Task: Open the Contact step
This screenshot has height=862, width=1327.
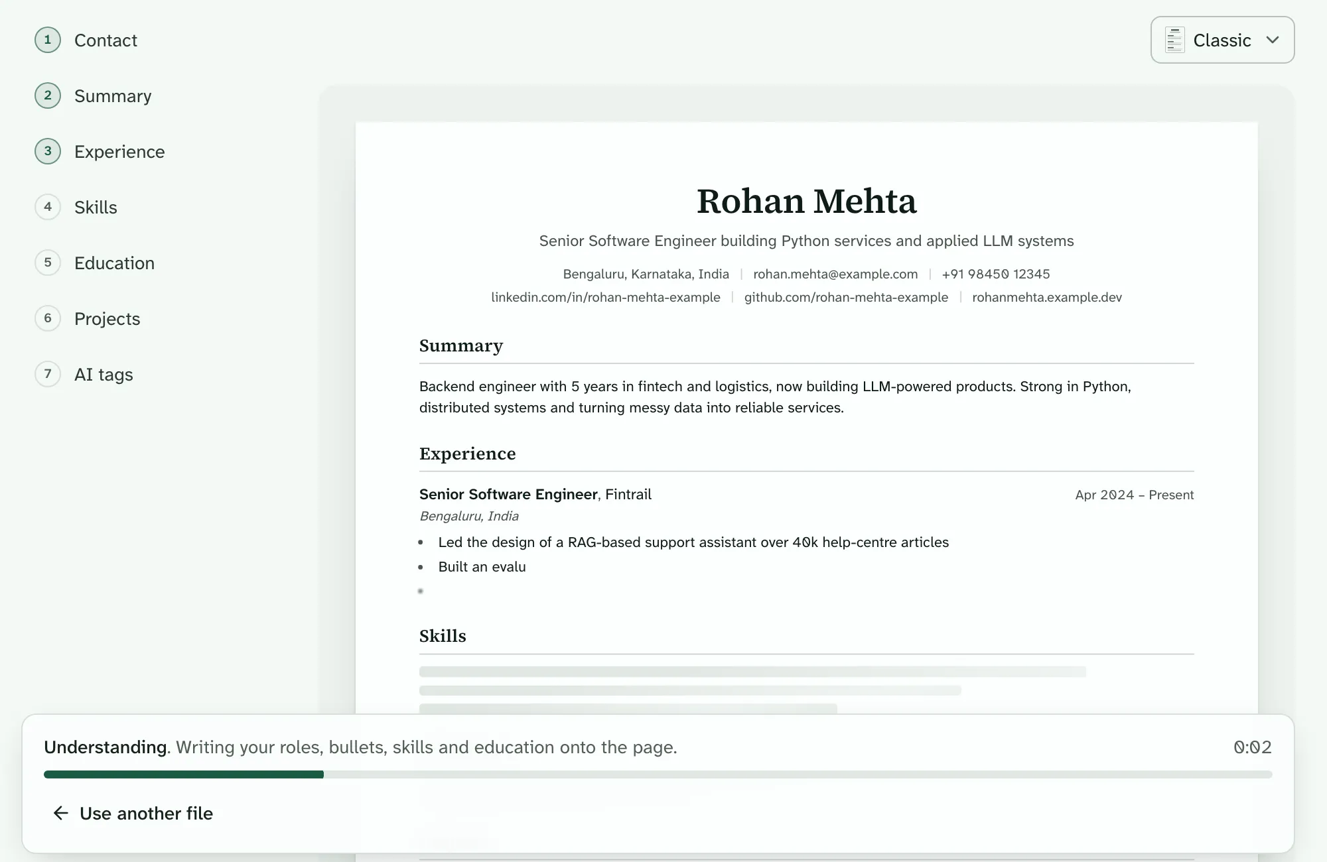Action: click(x=105, y=40)
